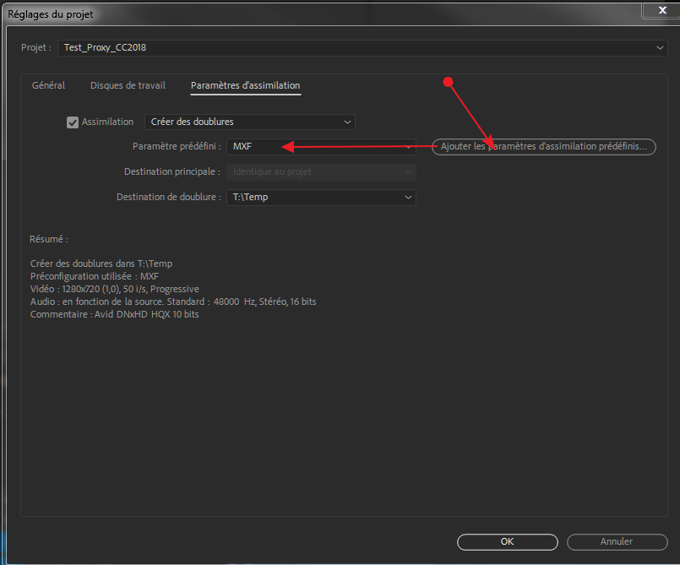Click the 'Résumé :' label

(x=49, y=239)
